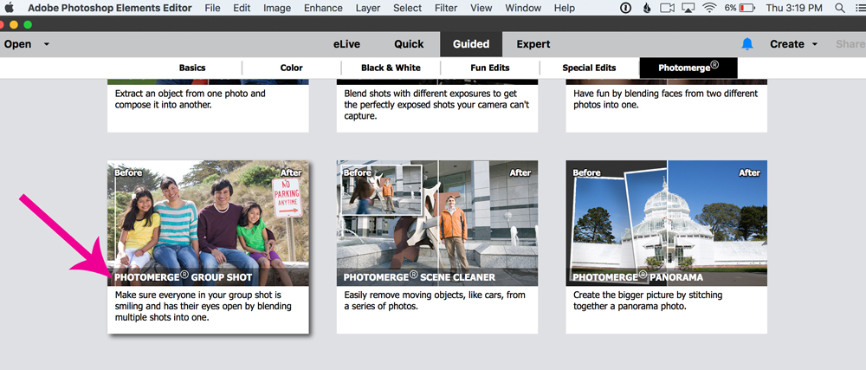The width and height of the screenshot is (866, 370).
Task: Click the FaceTime camera menu bar icon
Action: pos(667,8)
